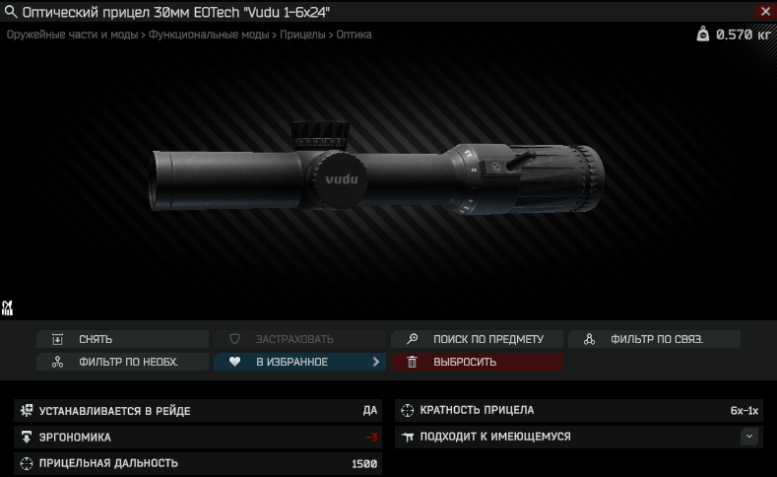Image resolution: width=777 pixels, height=477 pixels.
Task: Click the КРАТНОСТЬ ПРИЦЕЛА crosshair icon
Action: click(x=408, y=411)
